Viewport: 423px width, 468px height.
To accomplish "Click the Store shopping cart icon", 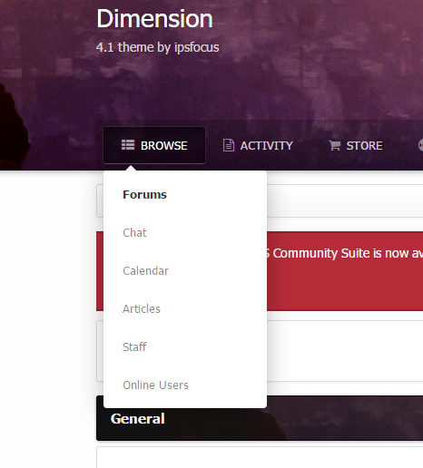I will [335, 145].
